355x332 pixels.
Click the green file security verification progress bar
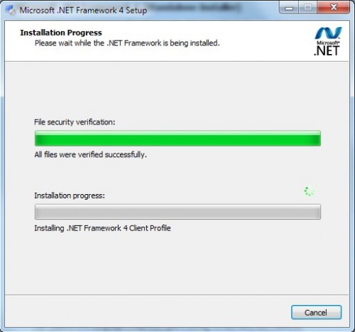177,138
